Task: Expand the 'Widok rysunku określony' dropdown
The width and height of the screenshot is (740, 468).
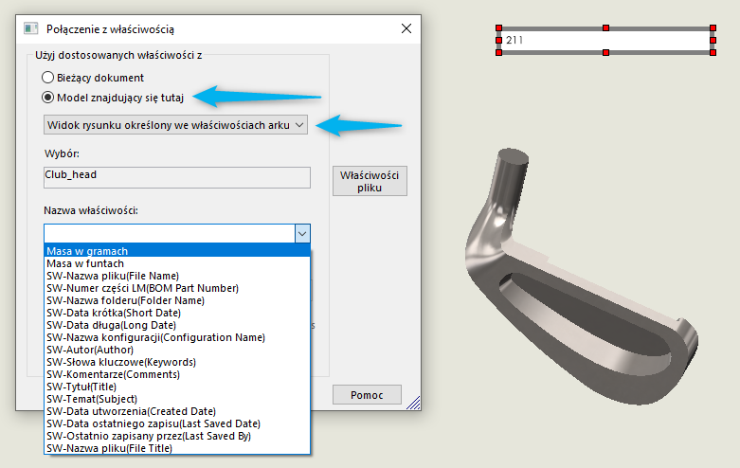Action: click(299, 124)
